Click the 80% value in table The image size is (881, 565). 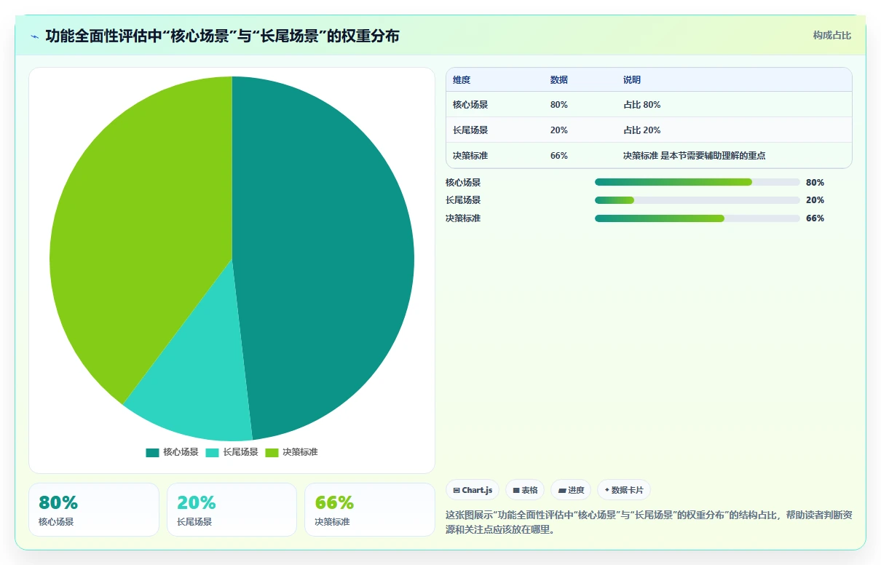tap(559, 105)
